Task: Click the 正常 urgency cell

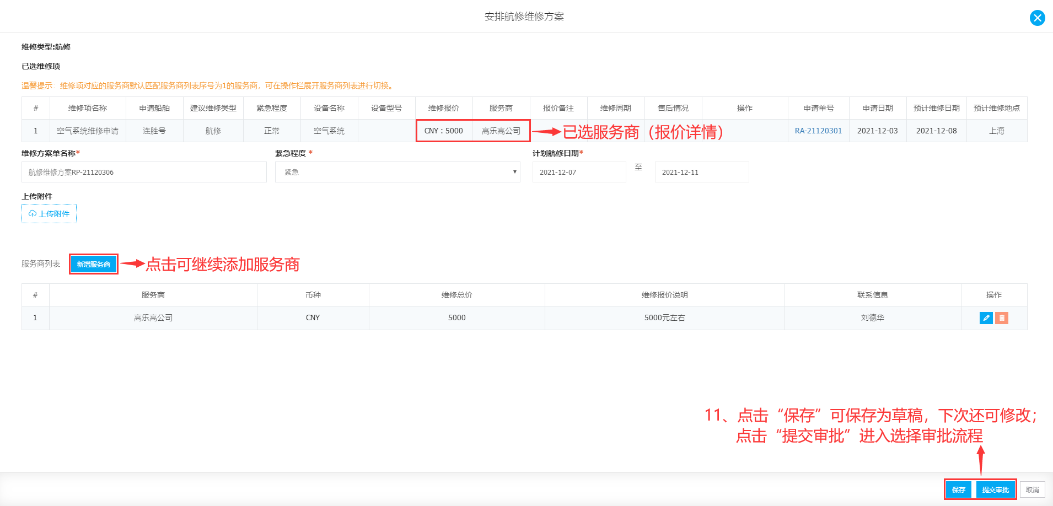Action: tap(272, 131)
